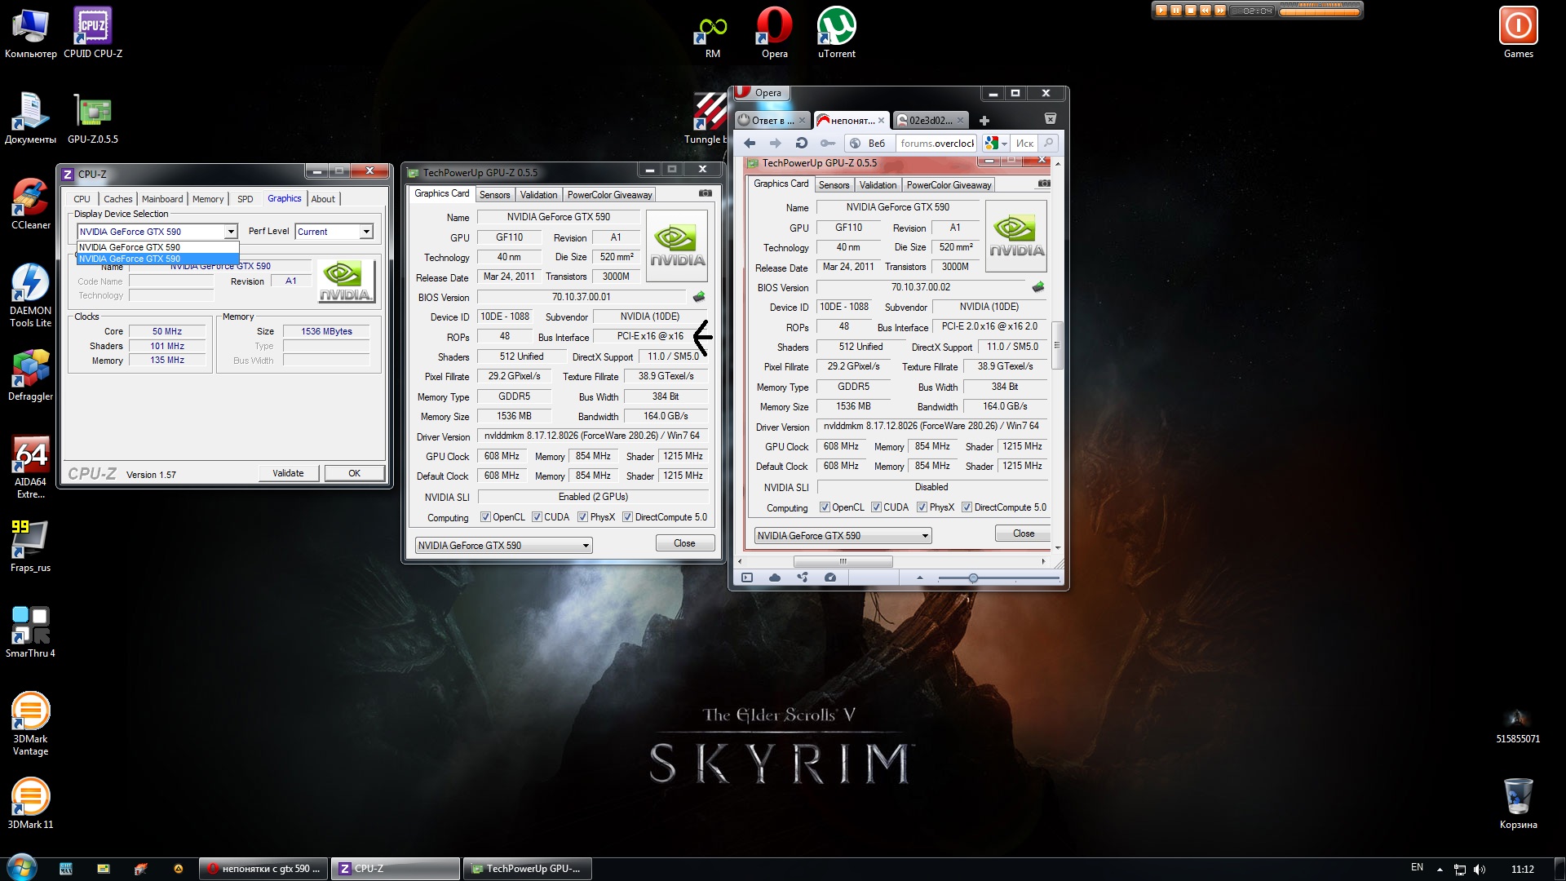Click BIOS save chip icon in GPU-Z

(699, 297)
